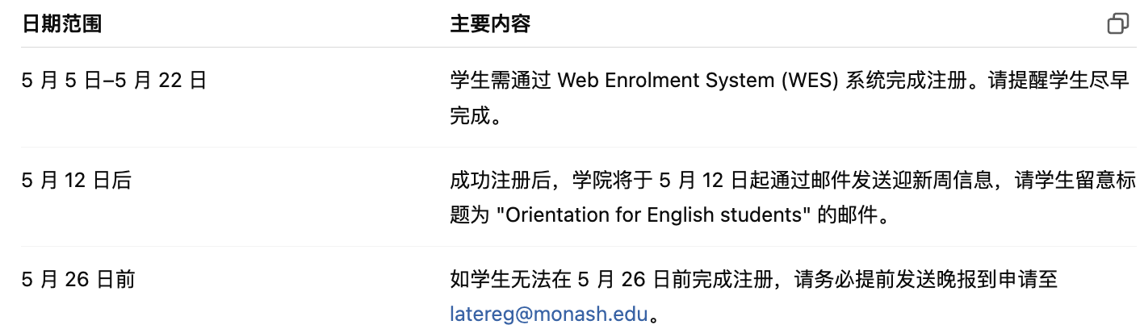Open the latereg@monash.edu email link
The image size is (1140, 329).
(x=549, y=314)
